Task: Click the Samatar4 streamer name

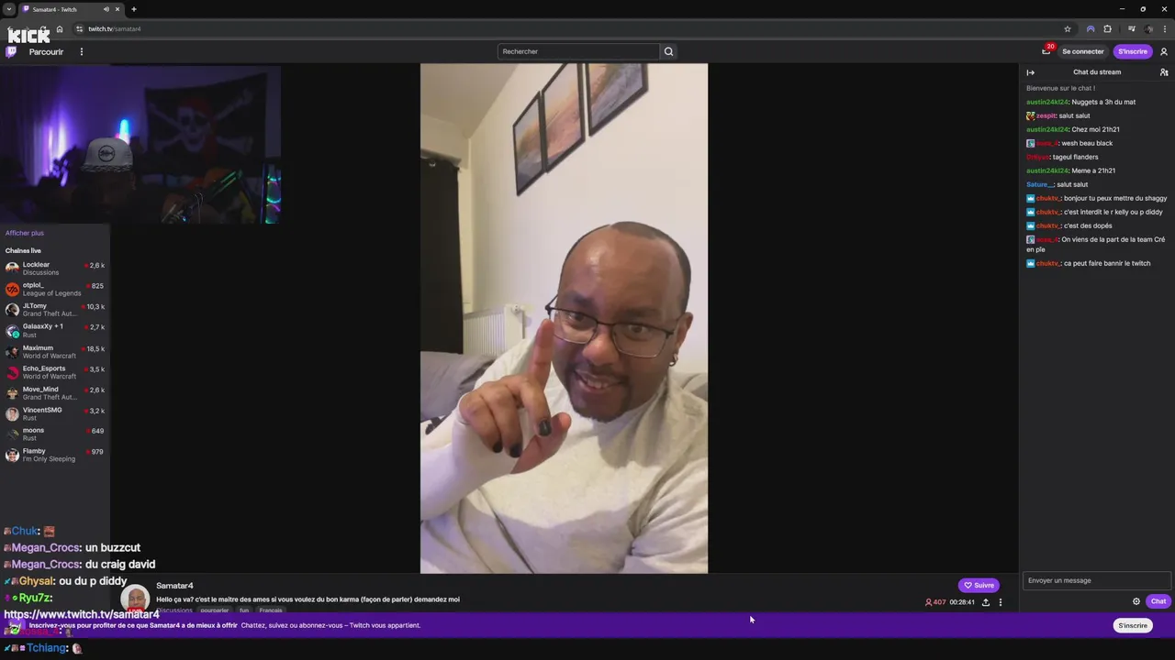Action: (174, 586)
